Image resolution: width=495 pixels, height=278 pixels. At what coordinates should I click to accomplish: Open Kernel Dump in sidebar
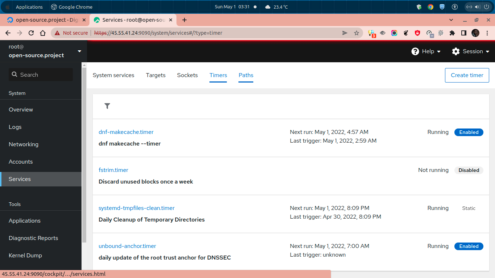coord(41,256)
